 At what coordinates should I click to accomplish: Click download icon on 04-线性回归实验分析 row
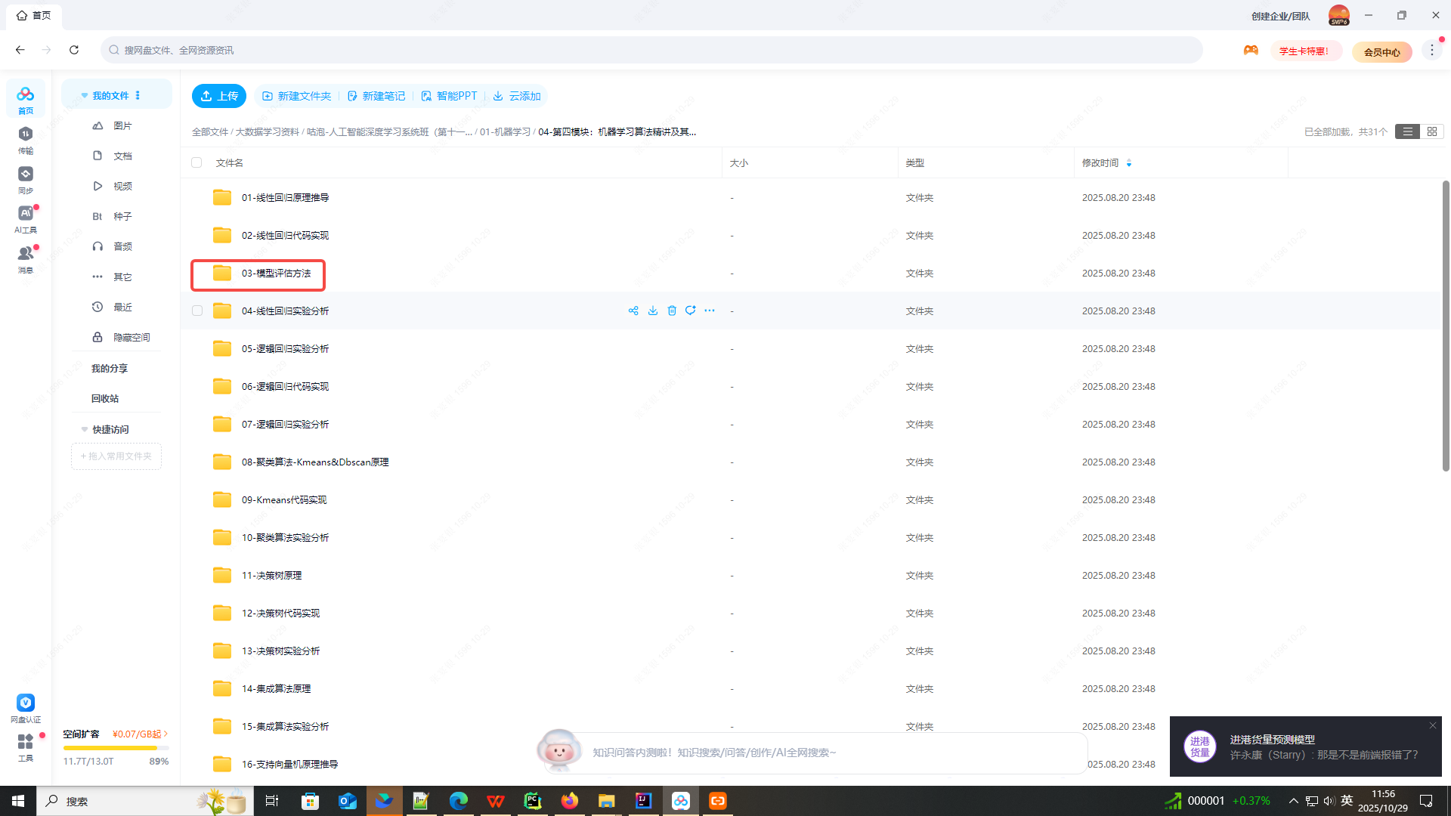coord(653,311)
